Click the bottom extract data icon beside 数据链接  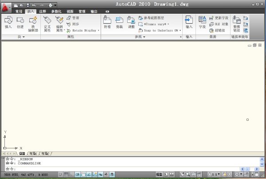246,31
